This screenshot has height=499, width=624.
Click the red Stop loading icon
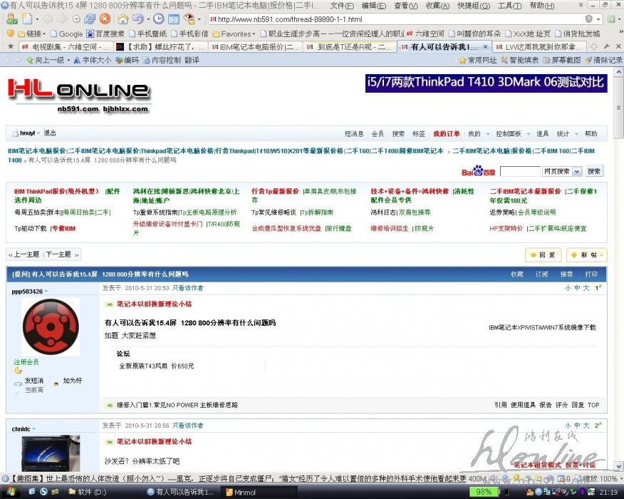pos(105,19)
